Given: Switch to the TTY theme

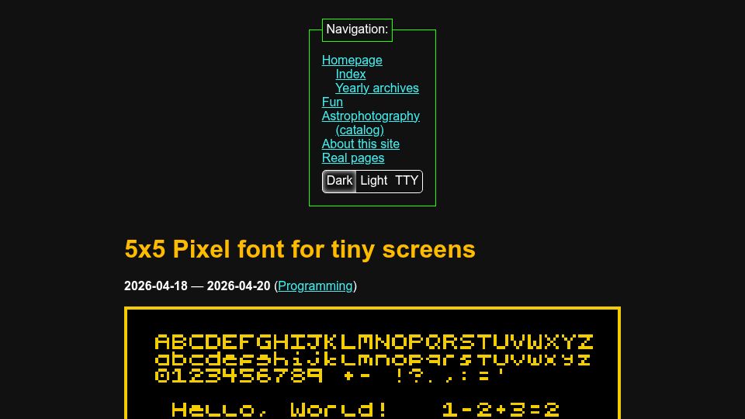Looking at the screenshot, I should [406, 181].
